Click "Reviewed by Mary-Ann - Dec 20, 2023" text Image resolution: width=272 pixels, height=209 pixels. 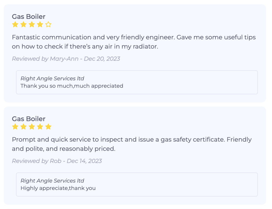click(x=66, y=59)
